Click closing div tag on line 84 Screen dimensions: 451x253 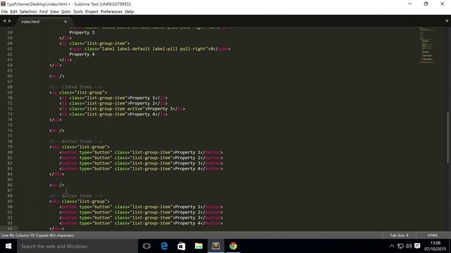[56, 174]
